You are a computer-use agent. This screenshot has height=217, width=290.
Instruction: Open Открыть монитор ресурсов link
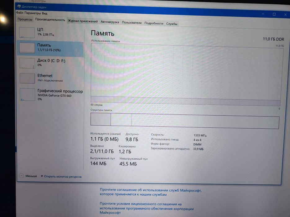63,176
